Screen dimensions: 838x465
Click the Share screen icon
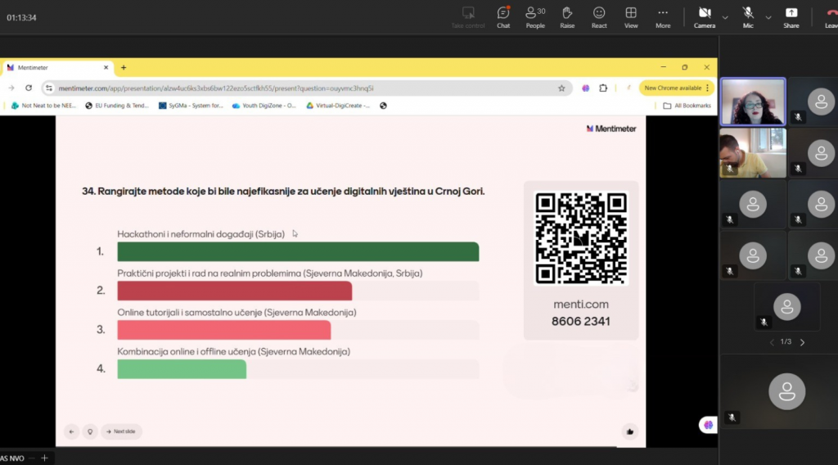coord(791,16)
